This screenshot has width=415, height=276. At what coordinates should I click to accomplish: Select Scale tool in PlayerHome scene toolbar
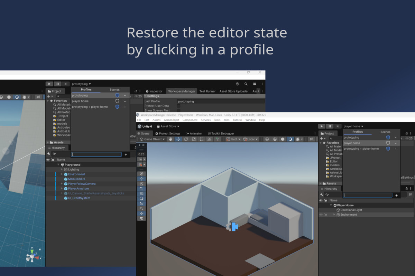[194, 139]
